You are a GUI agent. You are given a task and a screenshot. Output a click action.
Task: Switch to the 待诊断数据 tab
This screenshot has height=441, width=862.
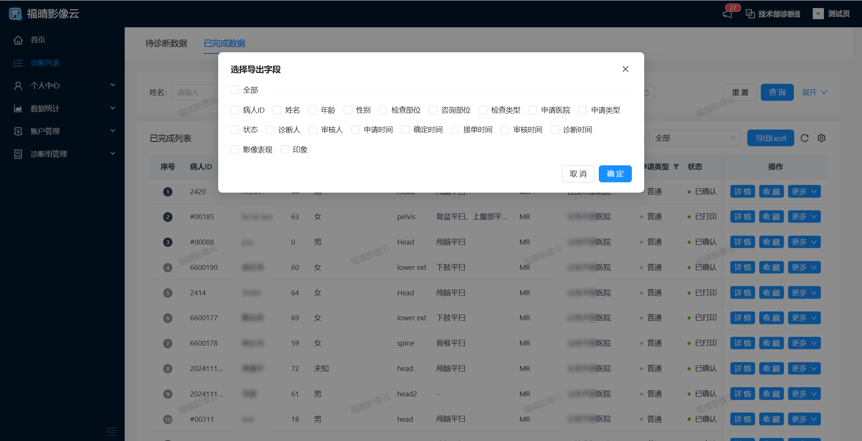[166, 43]
